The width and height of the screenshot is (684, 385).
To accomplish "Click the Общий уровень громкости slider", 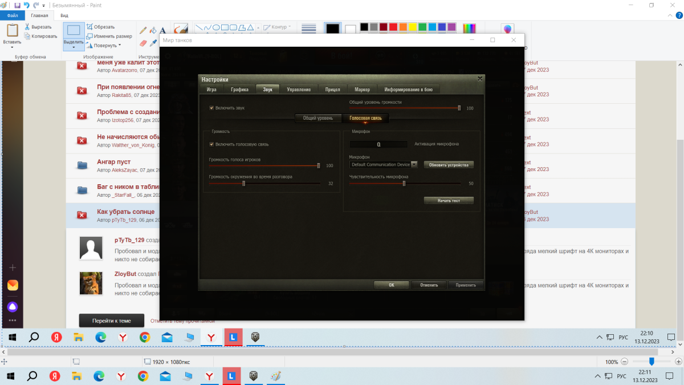I will pyautogui.click(x=405, y=108).
